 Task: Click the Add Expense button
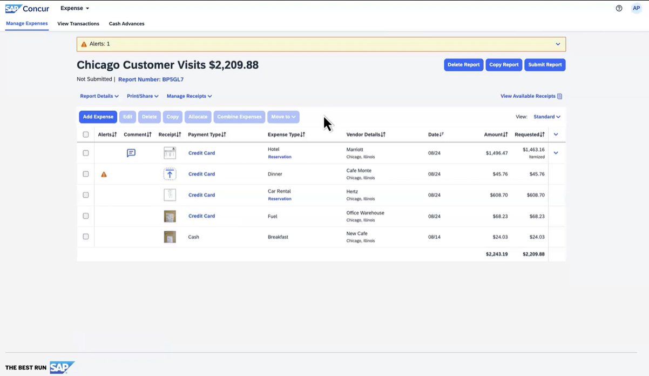pyautogui.click(x=98, y=117)
